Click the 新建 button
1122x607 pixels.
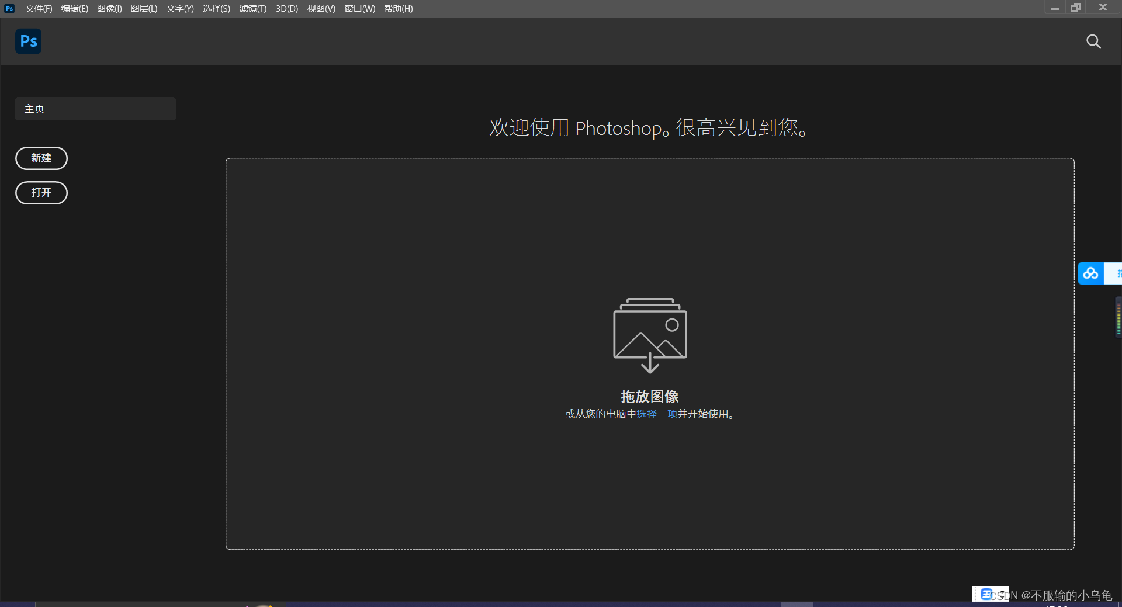pos(41,158)
